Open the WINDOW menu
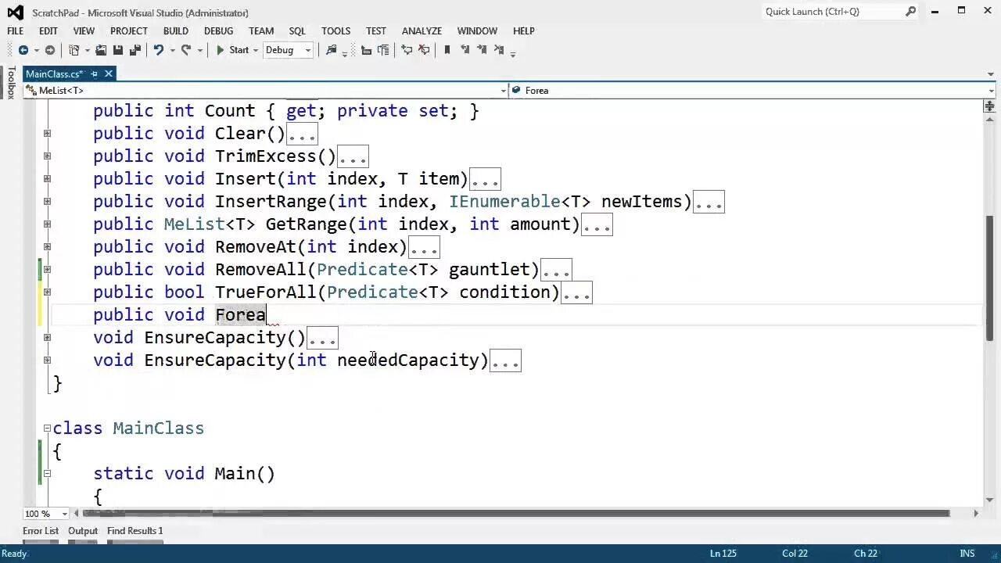The image size is (1001, 563). [477, 30]
